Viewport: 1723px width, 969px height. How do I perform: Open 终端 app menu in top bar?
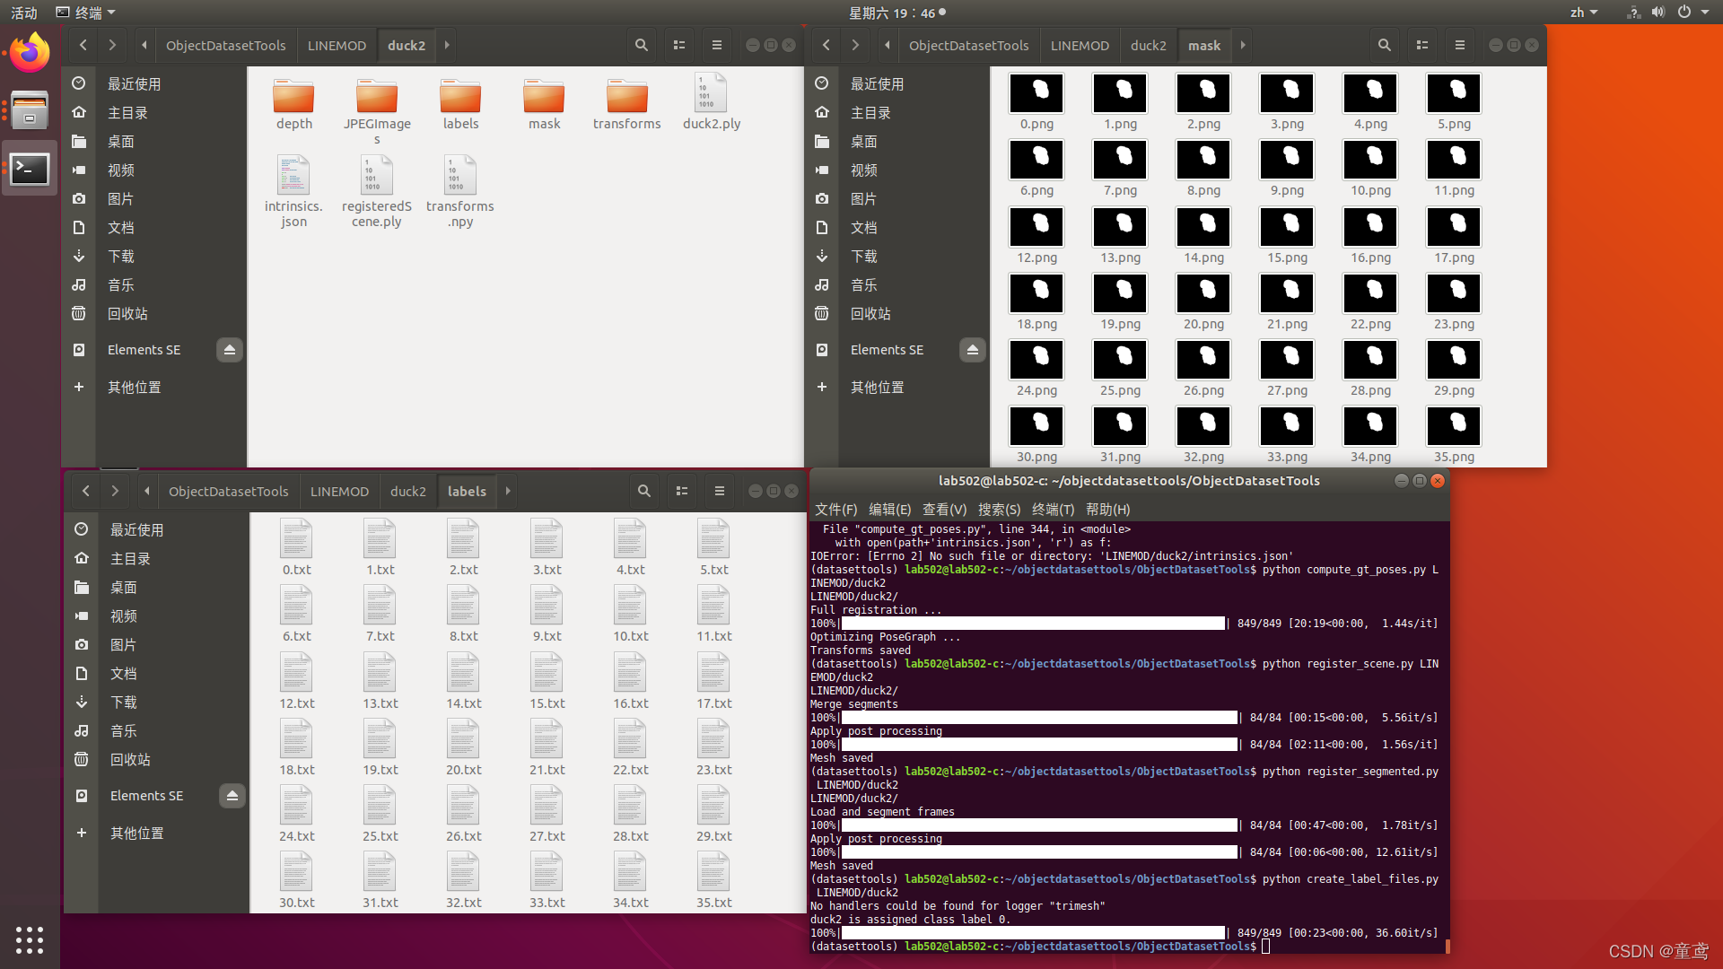(x=86, y=13)
